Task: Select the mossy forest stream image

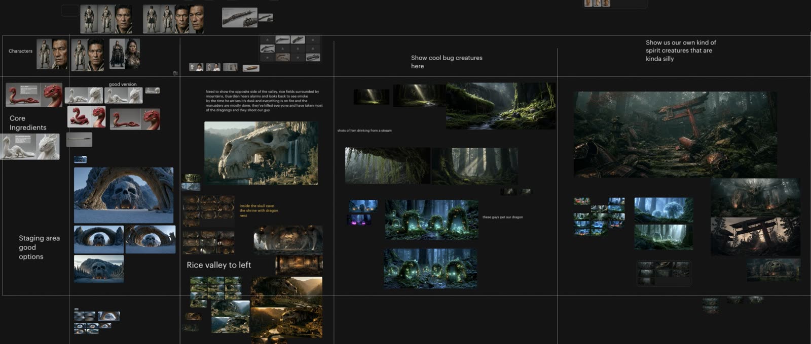Action: click(x=501, y=106)
